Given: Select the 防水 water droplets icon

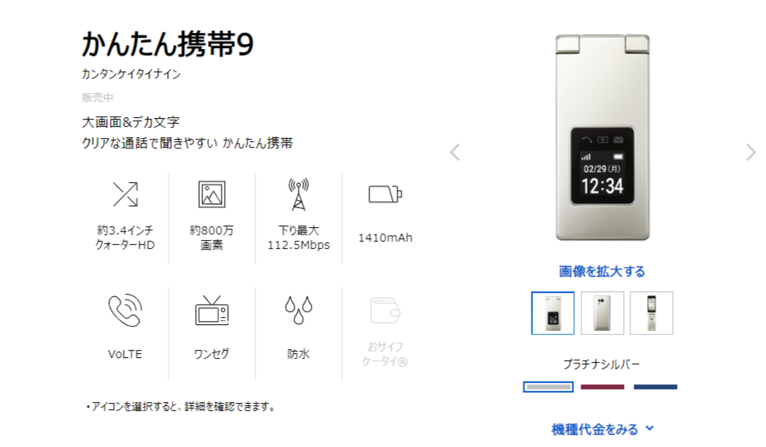Looking at the screenshot, I should [299, 311].
